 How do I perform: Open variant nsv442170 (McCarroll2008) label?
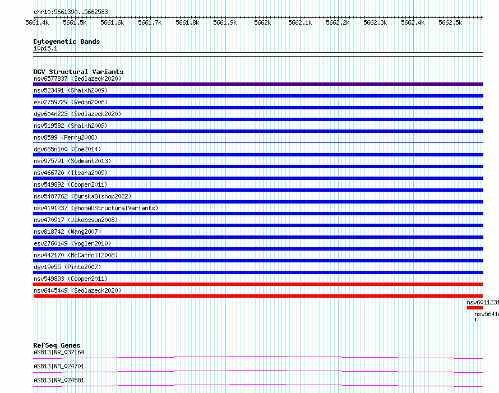(x=76, y=255)
